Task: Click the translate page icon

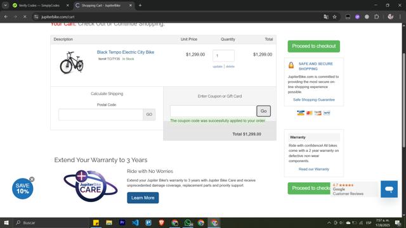Action: [x=326, y=17]
